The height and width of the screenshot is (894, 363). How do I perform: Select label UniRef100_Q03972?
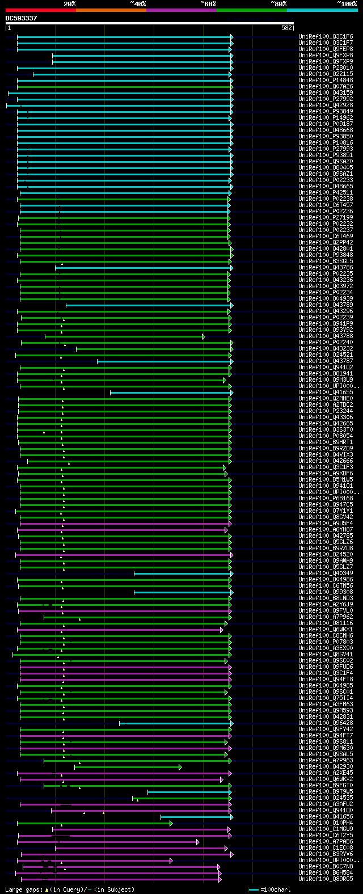(326, 286)
